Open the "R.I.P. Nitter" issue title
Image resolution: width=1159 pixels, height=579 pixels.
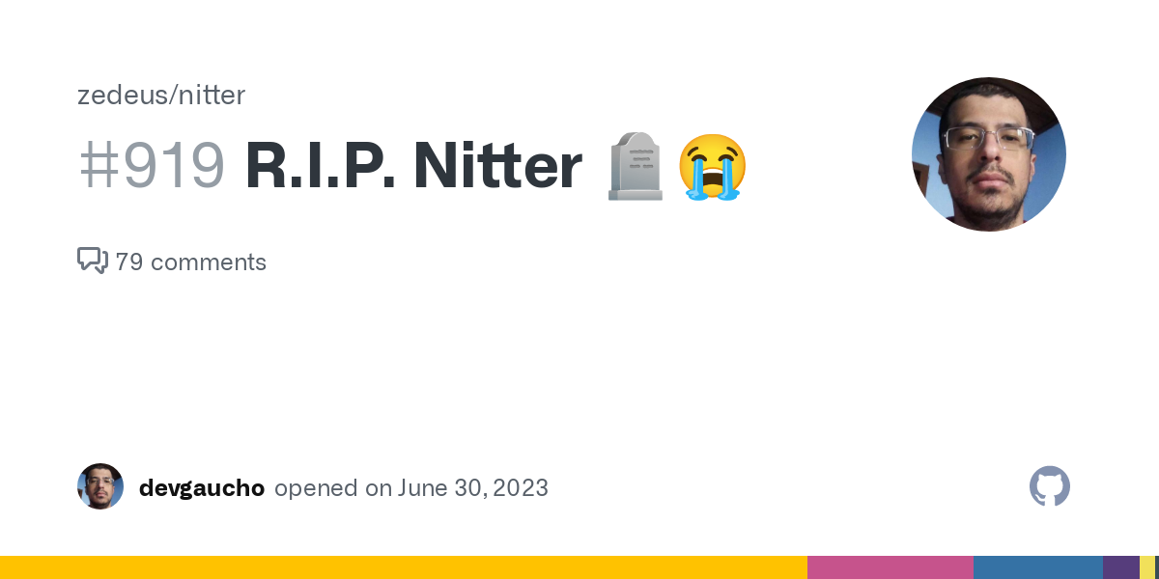[x=413, y=166]
